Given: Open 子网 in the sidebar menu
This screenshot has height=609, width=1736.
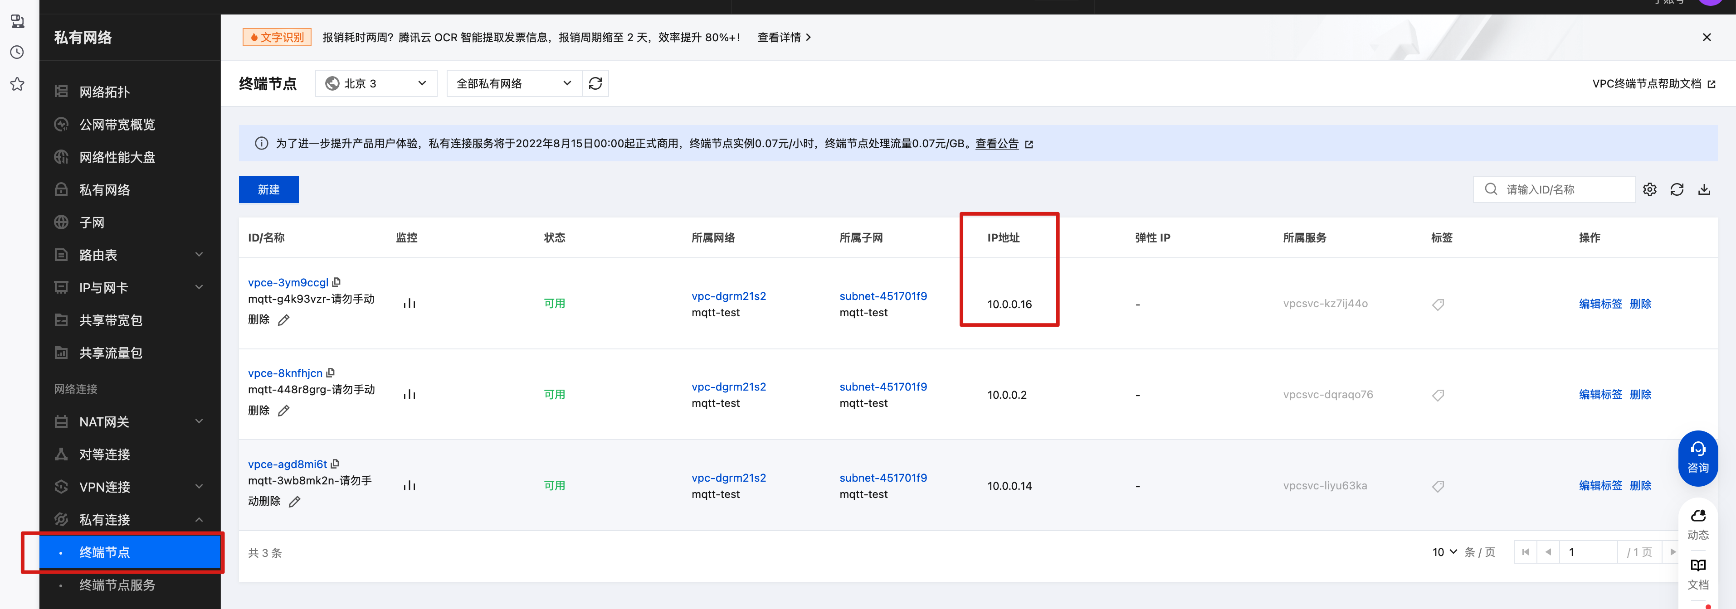Looking at the screenshot, I should point(92,222).
